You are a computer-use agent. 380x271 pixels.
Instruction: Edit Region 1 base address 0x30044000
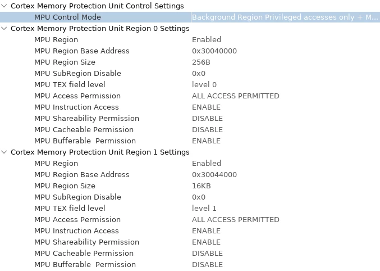tap(214, 175)
